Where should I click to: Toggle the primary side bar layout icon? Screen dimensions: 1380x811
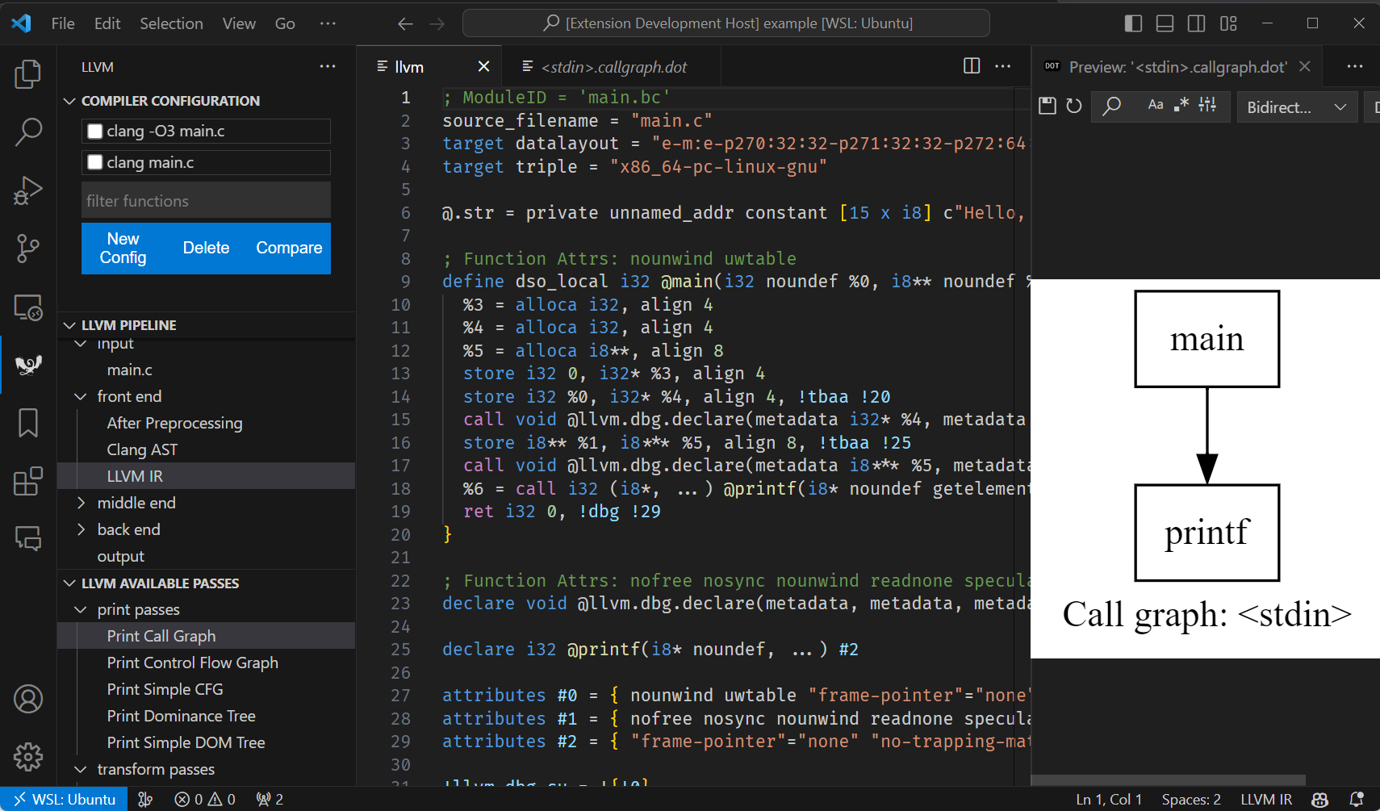1133,23
